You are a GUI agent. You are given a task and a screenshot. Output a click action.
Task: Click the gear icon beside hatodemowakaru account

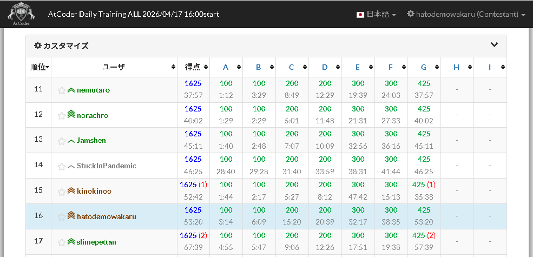coord(411,14)
